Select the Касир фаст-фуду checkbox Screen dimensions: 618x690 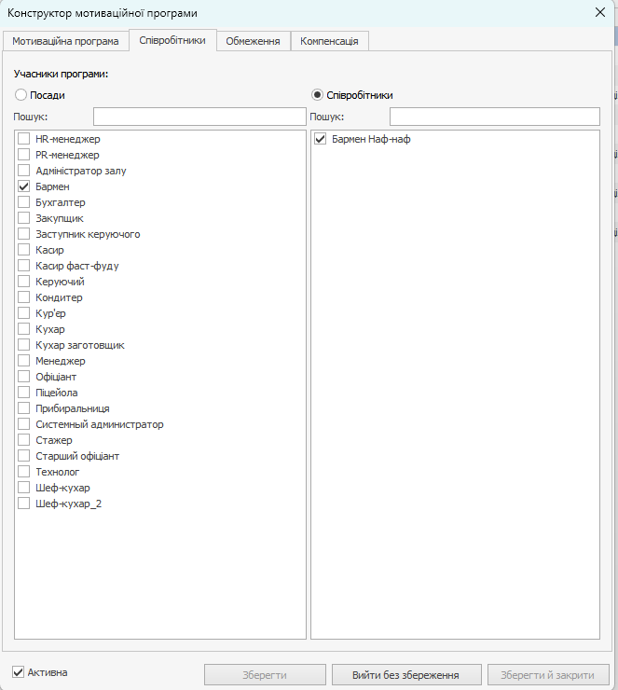tap(24, 266)
